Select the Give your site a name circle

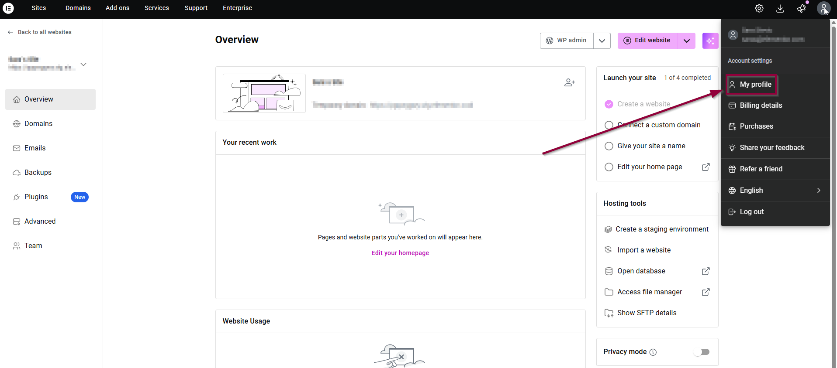tap(609, 146)
